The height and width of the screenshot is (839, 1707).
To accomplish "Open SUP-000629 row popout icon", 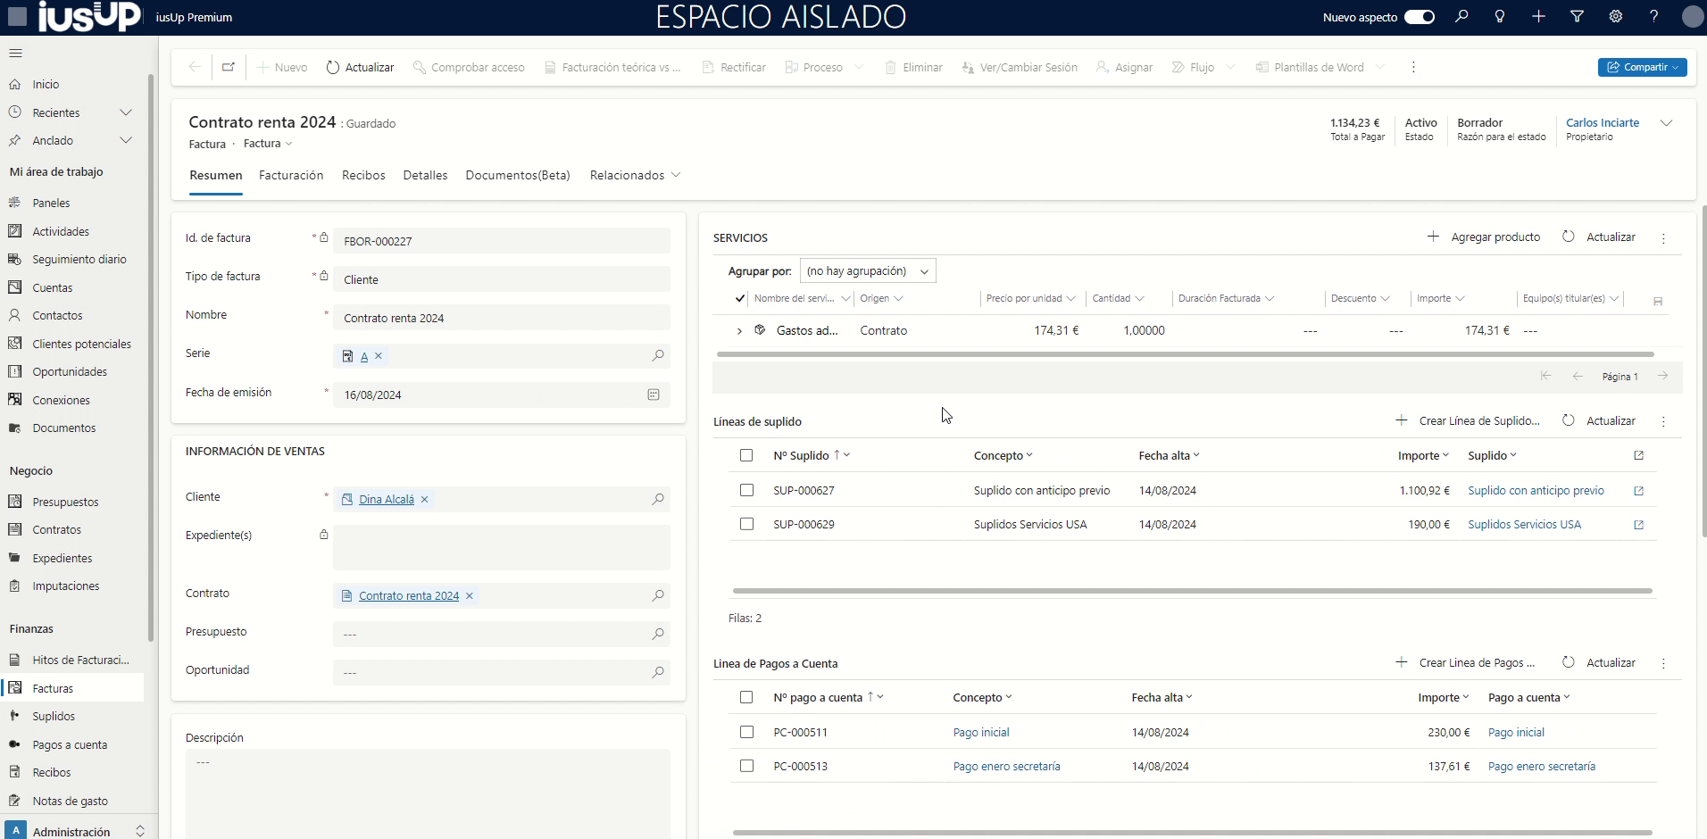I will [x=1638, y=525].
